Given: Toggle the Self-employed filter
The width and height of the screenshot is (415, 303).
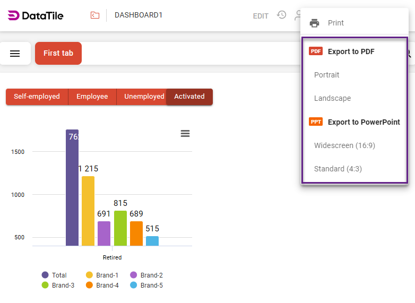Looking at the screenshot, I should (x=37, y=97).
